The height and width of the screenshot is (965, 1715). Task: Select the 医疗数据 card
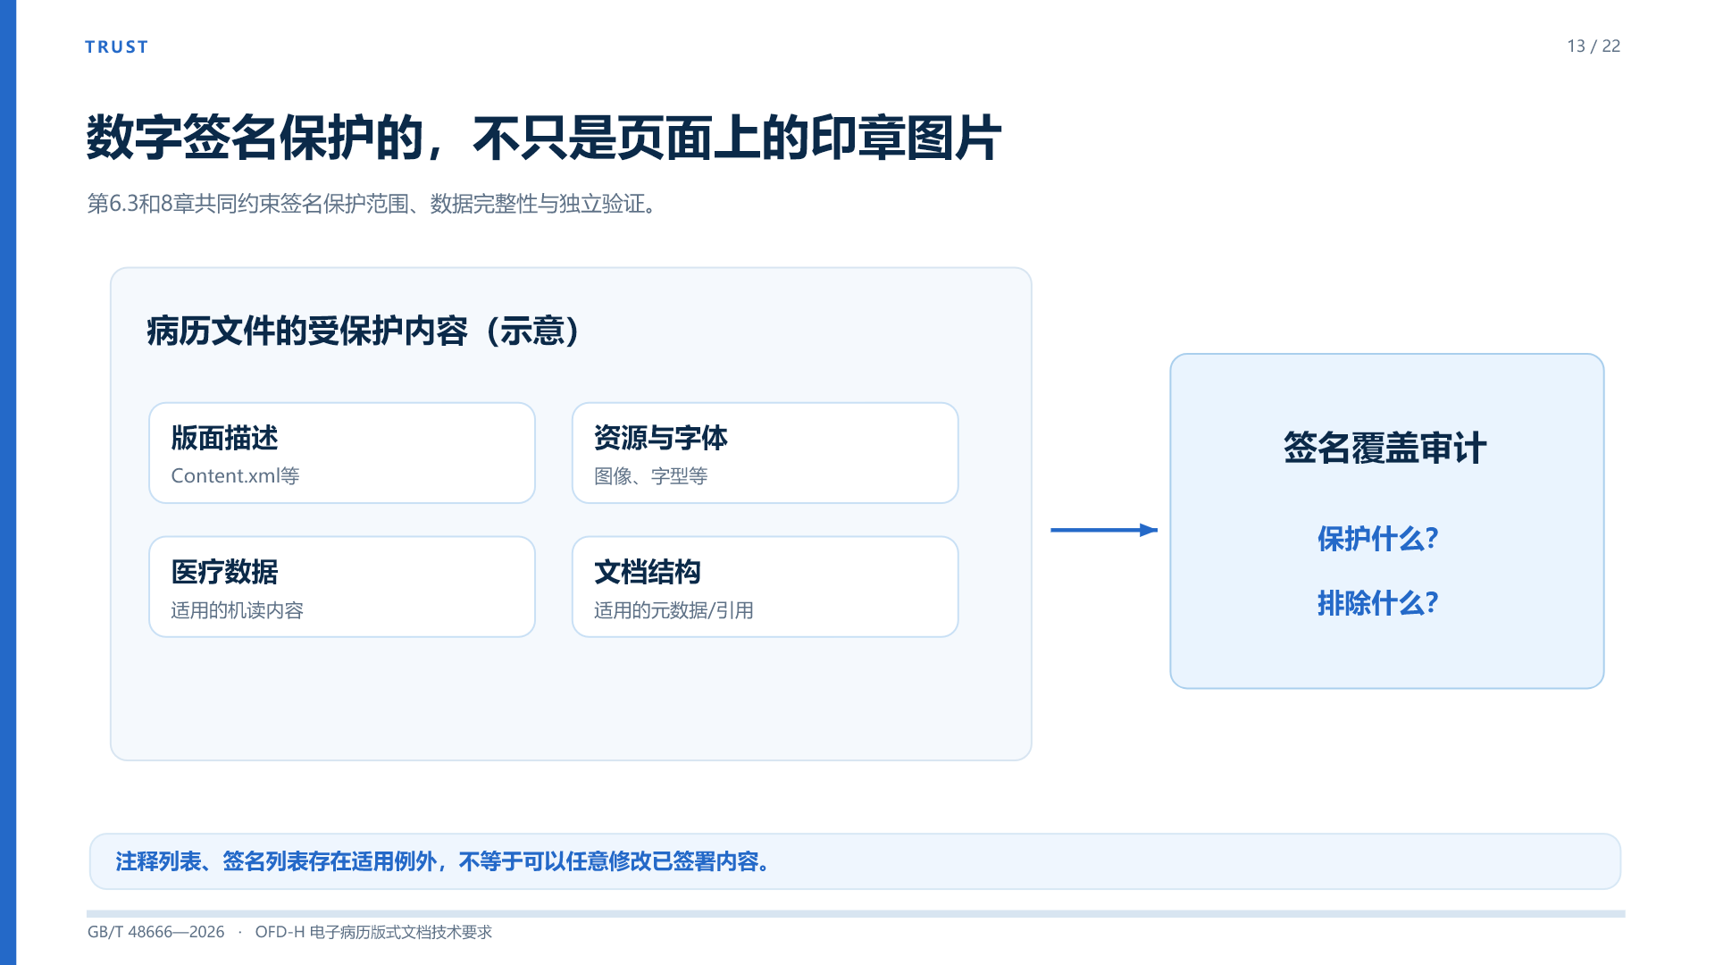pyautogui.click(x=342, y=587)
